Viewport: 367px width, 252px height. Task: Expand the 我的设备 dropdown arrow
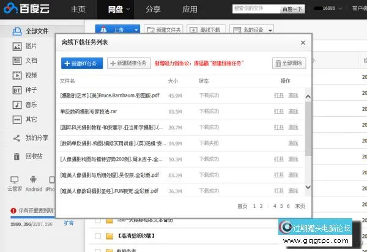tap(270, 30)
